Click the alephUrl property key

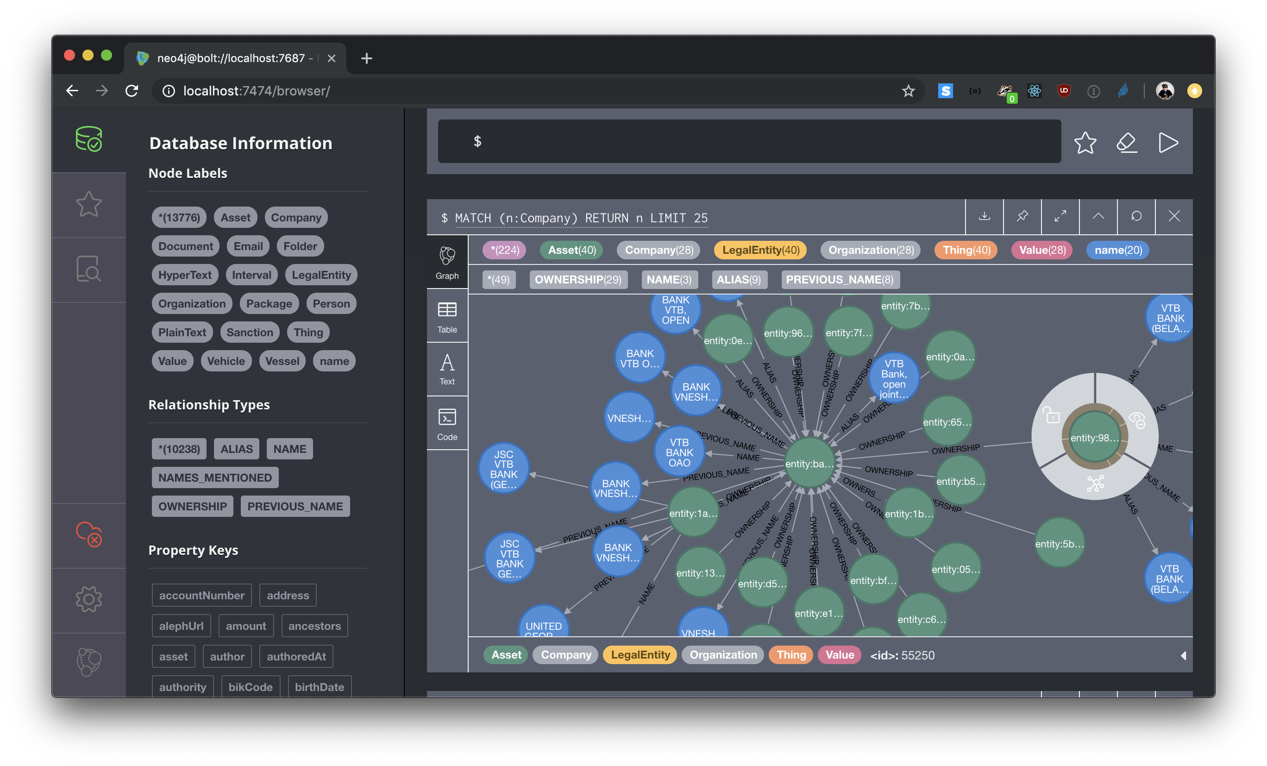(x=181, y=626)
